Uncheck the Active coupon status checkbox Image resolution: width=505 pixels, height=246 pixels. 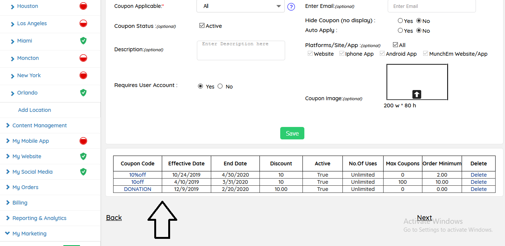(202, 26)
